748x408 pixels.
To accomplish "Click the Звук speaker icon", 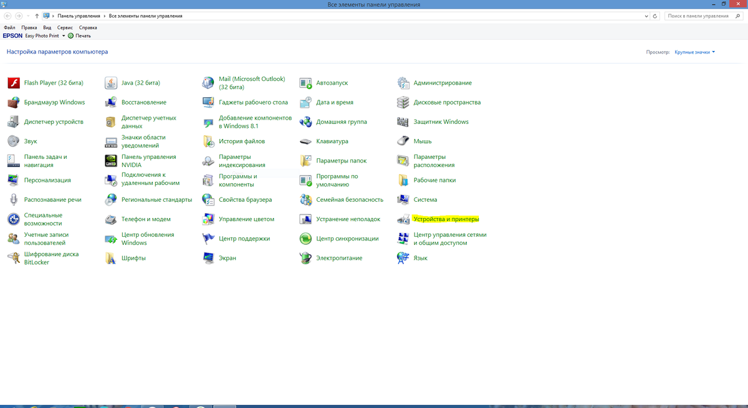I will (x=14, y=141).
